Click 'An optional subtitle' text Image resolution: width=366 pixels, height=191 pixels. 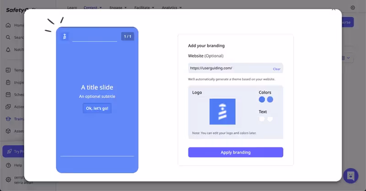coord(97,96)
